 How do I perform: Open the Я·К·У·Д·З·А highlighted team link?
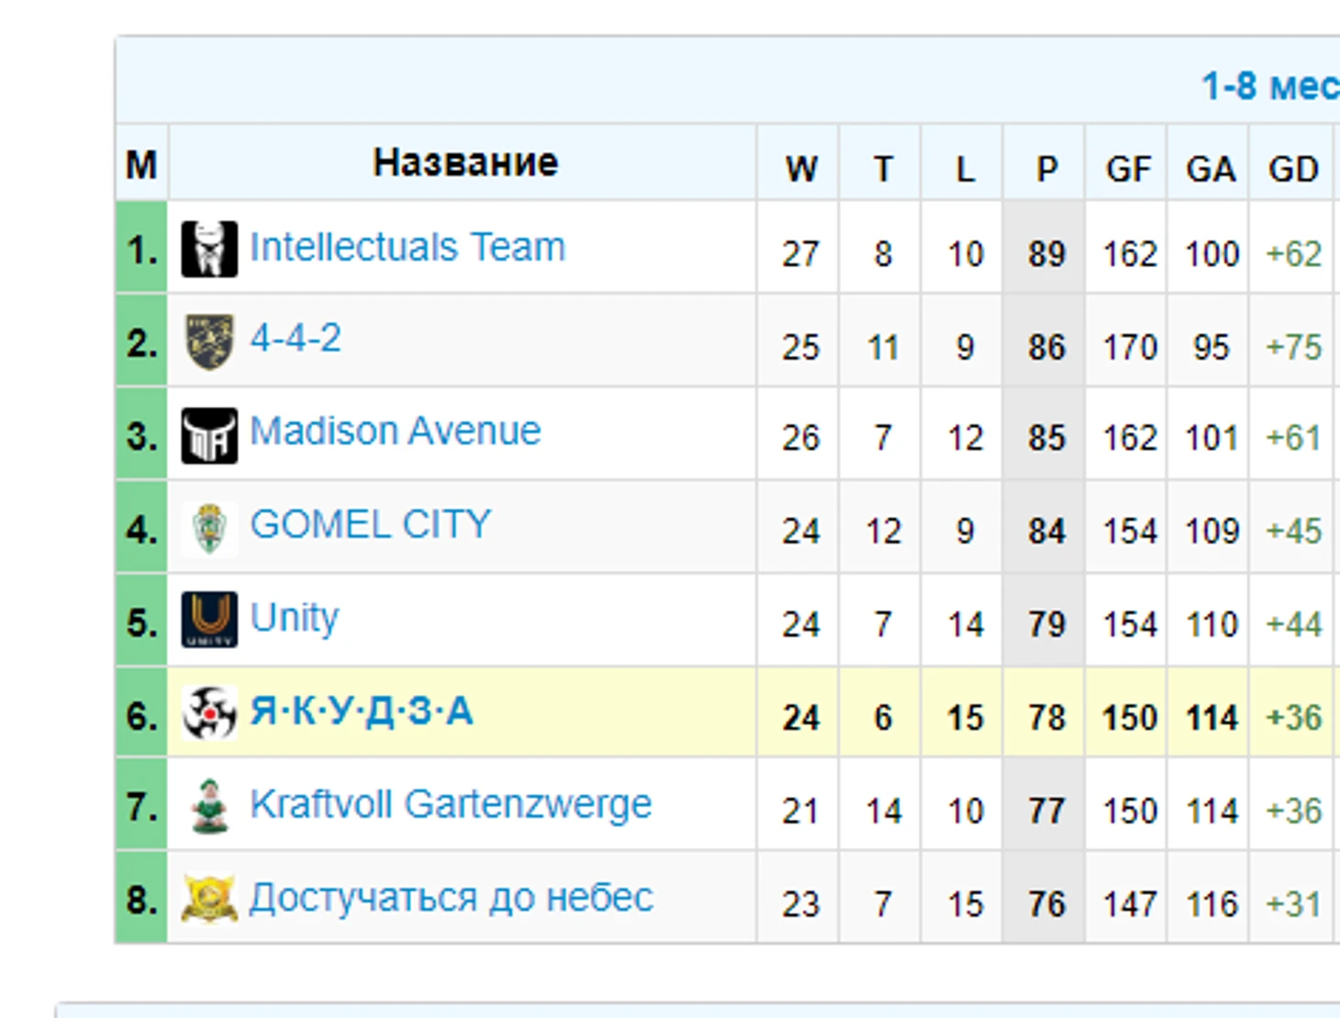[x=362, y=711]
